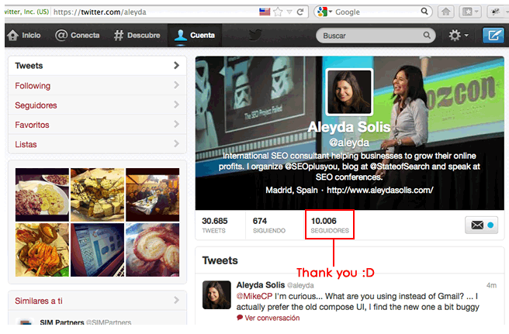This screenshot has width=509, height=334.
Task: Go to Inicio home icon
Action: click(x=24, y=36)
